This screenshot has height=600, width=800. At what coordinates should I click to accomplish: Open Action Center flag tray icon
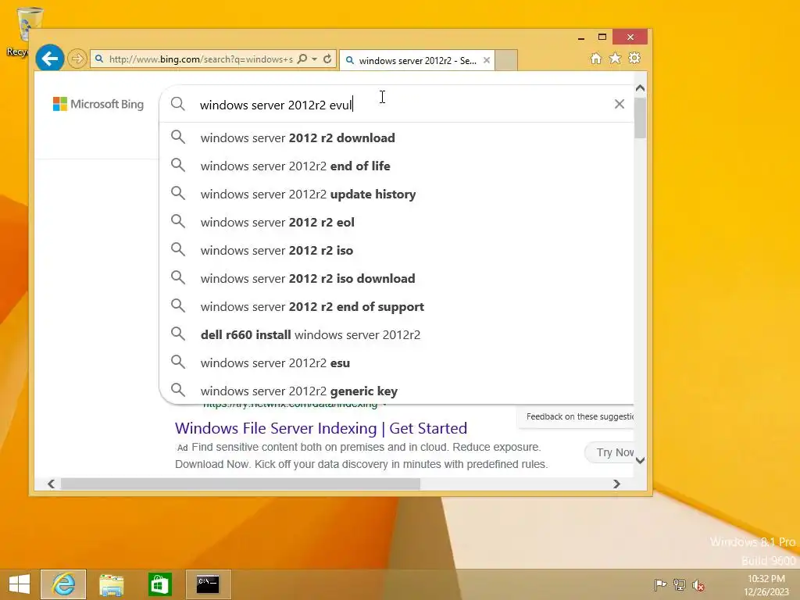(660, 584)
